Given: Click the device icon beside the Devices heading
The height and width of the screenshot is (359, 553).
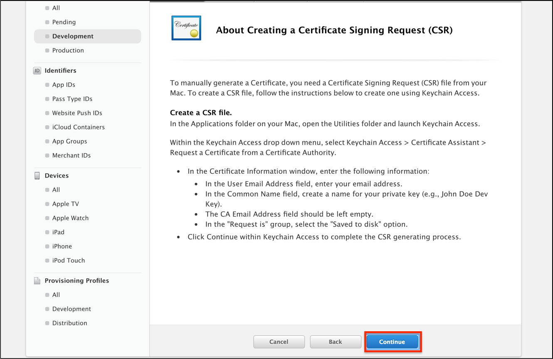Looking at the screenshot, I should point(37,175).
